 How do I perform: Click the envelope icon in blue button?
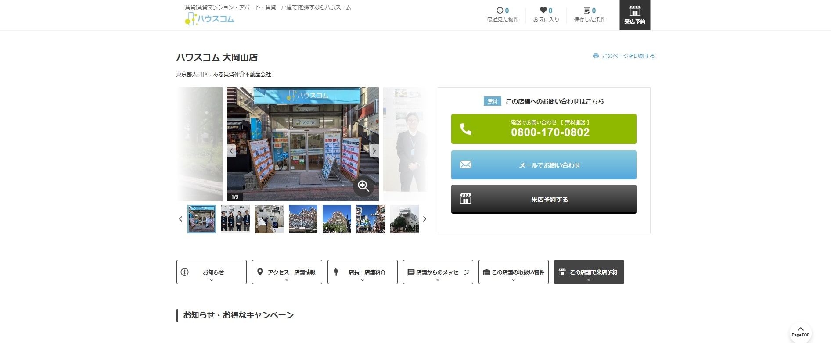click(x=466, y=164)
